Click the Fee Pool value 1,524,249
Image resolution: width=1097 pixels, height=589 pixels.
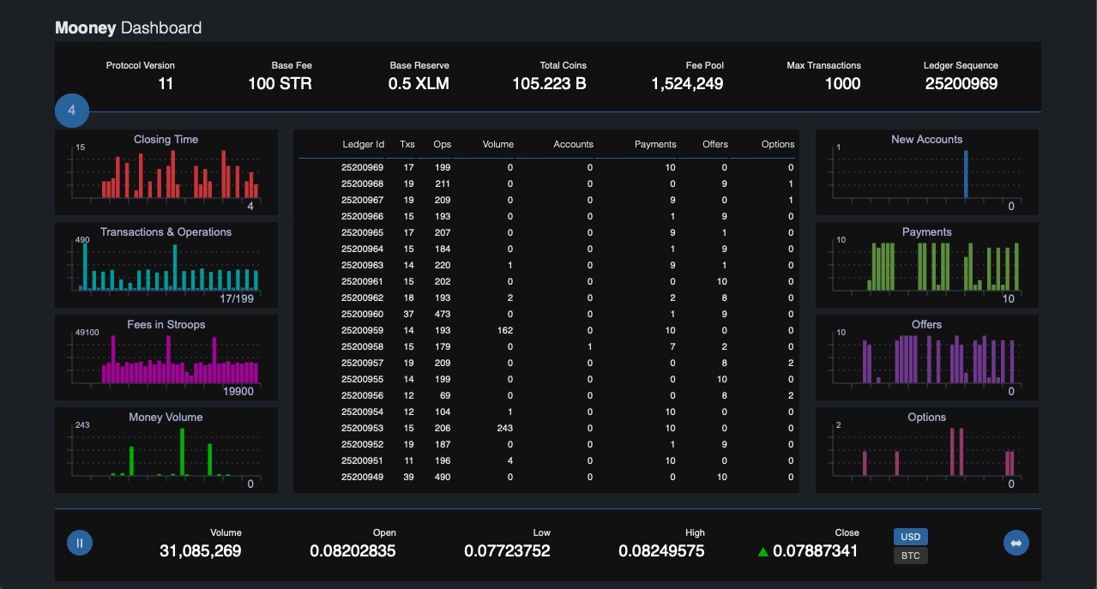687,84
